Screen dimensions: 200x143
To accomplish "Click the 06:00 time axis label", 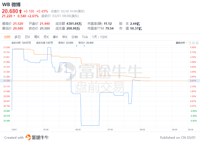I will [x=78, y=130].
